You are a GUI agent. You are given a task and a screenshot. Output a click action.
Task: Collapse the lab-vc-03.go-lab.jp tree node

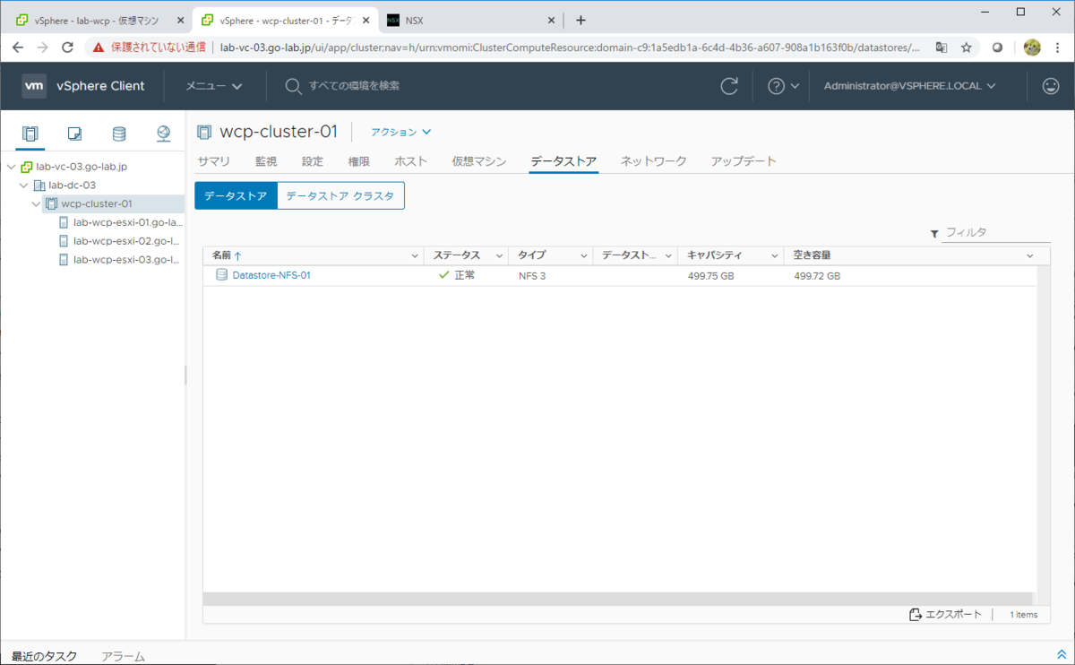coord(11,167)
